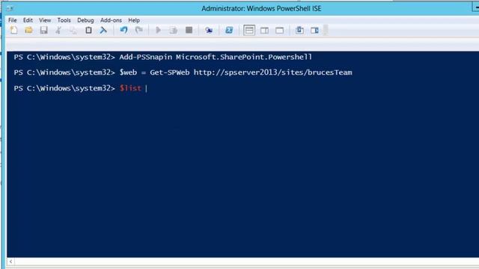Open New Remote PowerShell Tab icon
This screenshot has height=269, width=479.
pos(209,30)
